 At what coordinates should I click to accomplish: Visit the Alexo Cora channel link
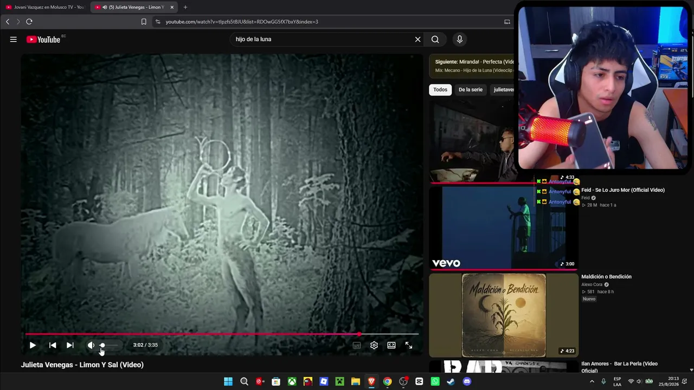coord(592,284)
